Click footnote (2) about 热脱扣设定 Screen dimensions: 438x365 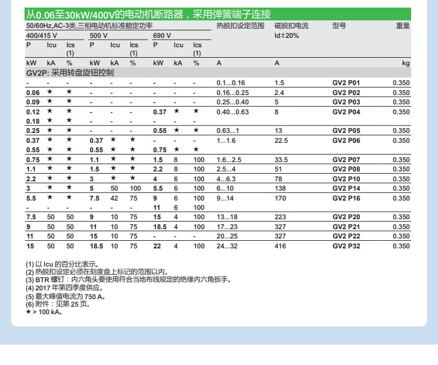pos(96,272)
